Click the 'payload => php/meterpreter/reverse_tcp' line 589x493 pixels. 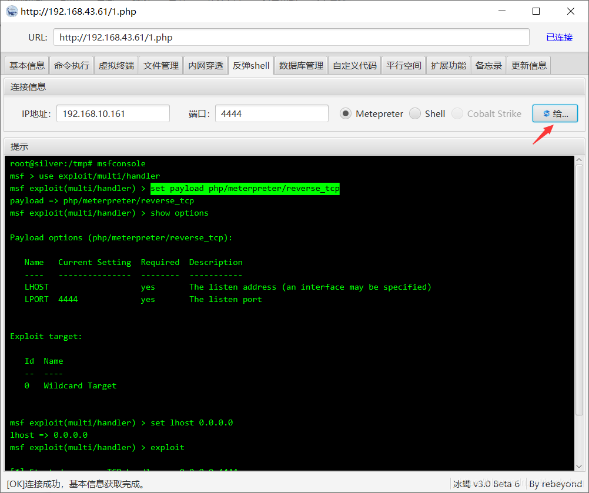click(102, 200)
